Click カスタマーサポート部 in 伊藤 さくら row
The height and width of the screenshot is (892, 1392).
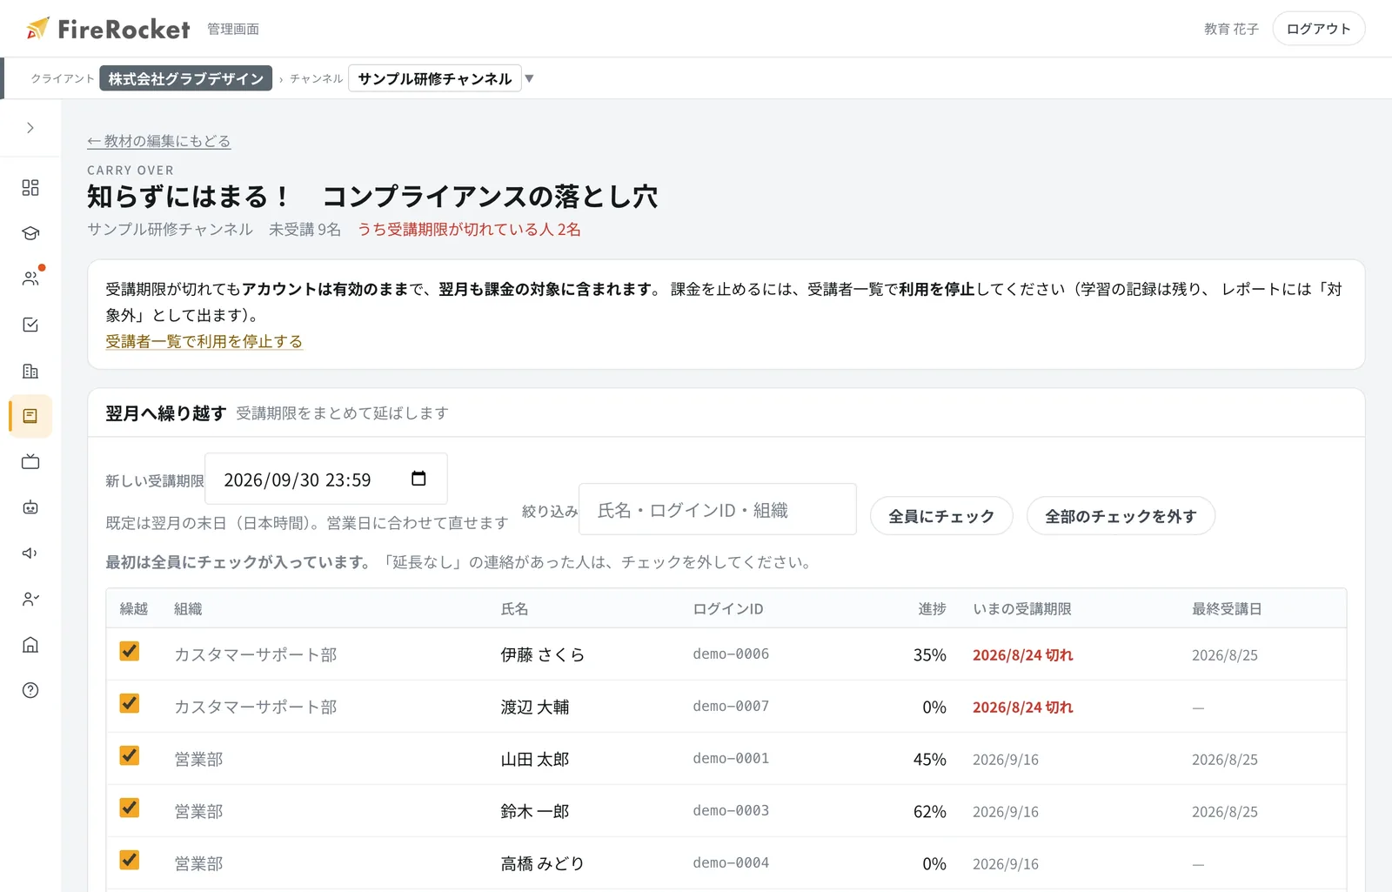coord(256,654)
